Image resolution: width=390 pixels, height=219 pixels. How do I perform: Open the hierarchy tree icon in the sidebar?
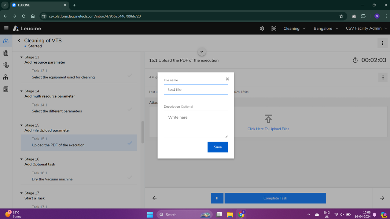click(x=6, y=77)
